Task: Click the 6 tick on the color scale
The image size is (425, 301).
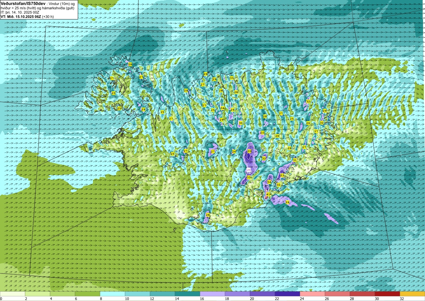Action: [76, 299]
